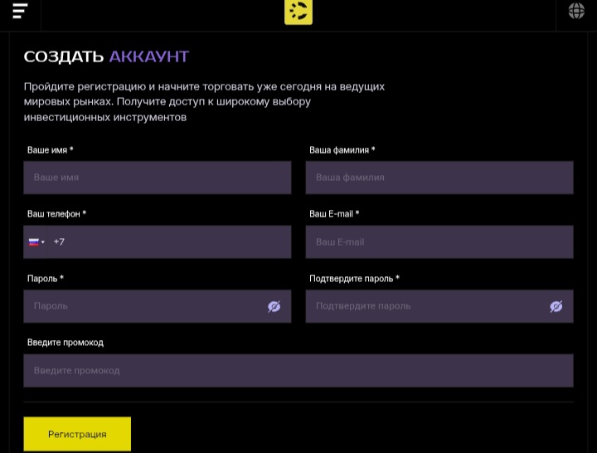Screen dimensions: 597x453
Task: Focus the Введите промокод input field
Action: 298,371
